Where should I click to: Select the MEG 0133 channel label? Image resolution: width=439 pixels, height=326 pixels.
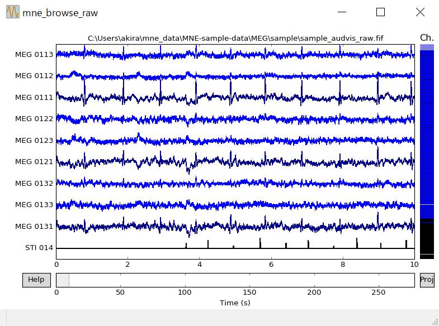[34, 205]
